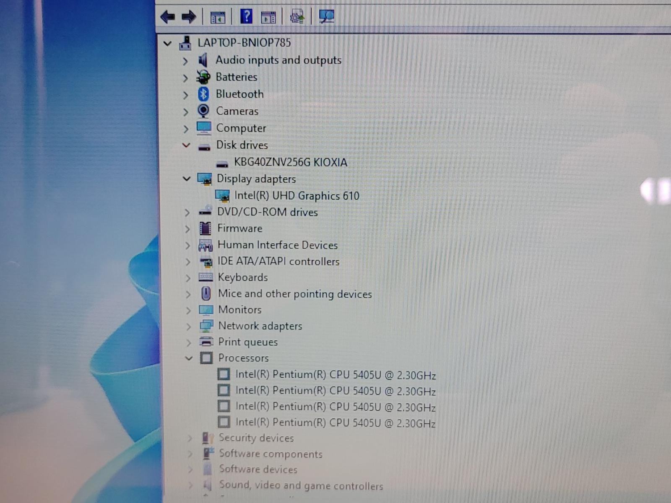The image size is (671, 503).
Task: Click the Audio inputs and outputs speaker icon
Action: (203, 60)
